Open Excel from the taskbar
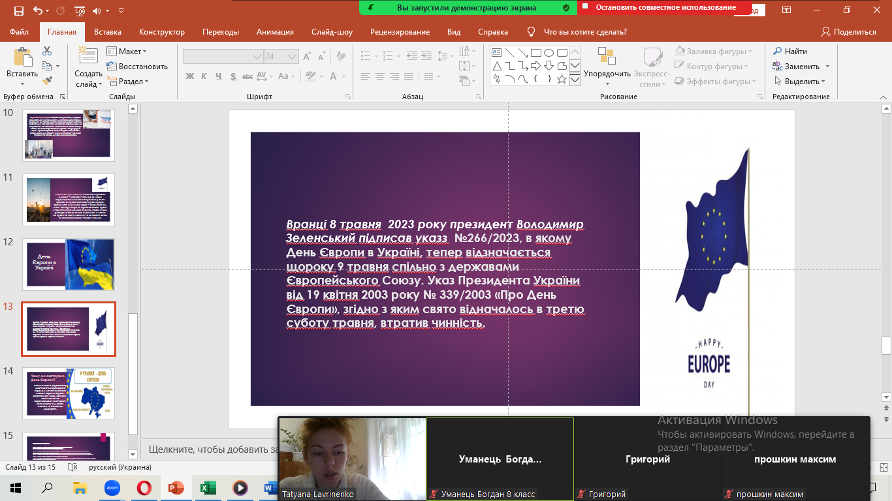The width and height of the screenshot is (892, 501). (x=208, y=487)
